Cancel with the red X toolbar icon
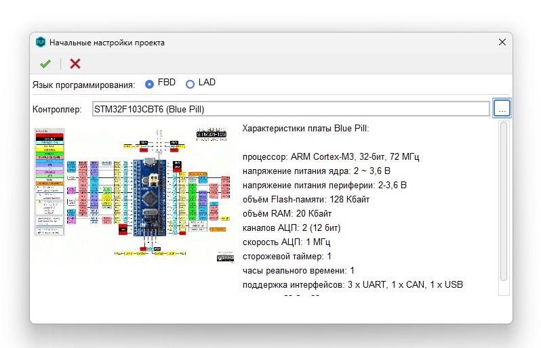 point(75,64)
